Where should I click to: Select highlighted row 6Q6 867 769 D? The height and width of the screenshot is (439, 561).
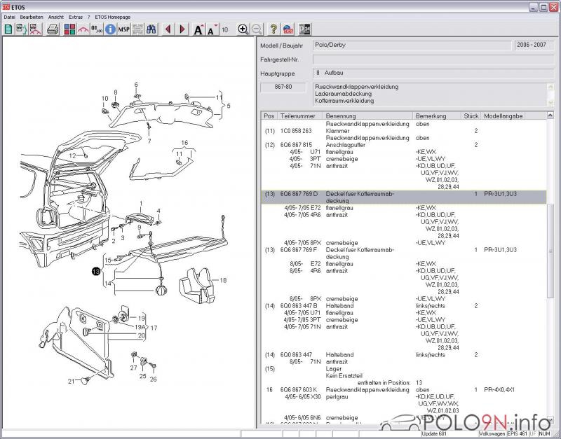click(x=404, y=197)
